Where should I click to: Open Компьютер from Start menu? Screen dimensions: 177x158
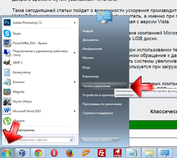pos(91,76)
